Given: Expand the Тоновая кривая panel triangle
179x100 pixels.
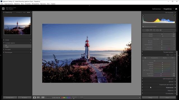Looking at the screenshot, I should pyautogui.click(x=175, y=52).
